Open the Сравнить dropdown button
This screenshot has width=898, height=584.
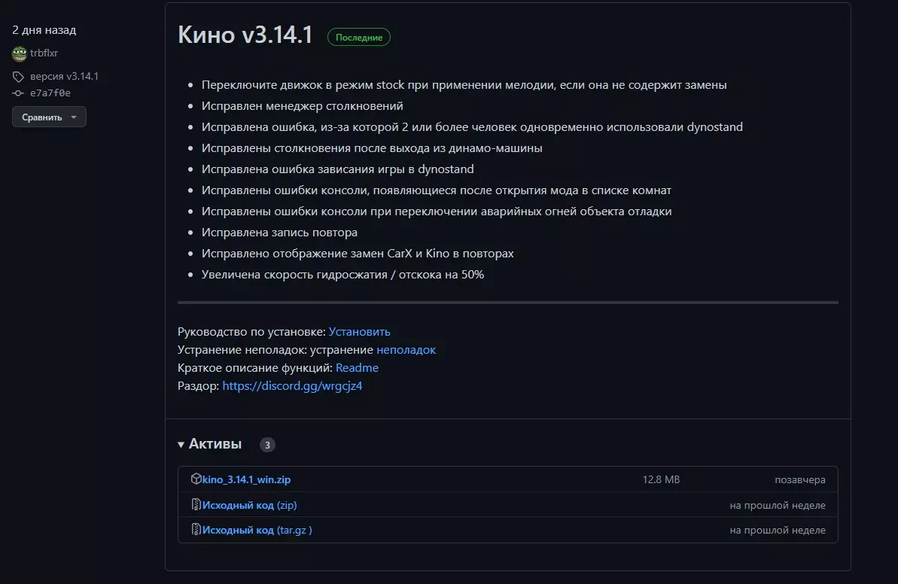point(42,117)
